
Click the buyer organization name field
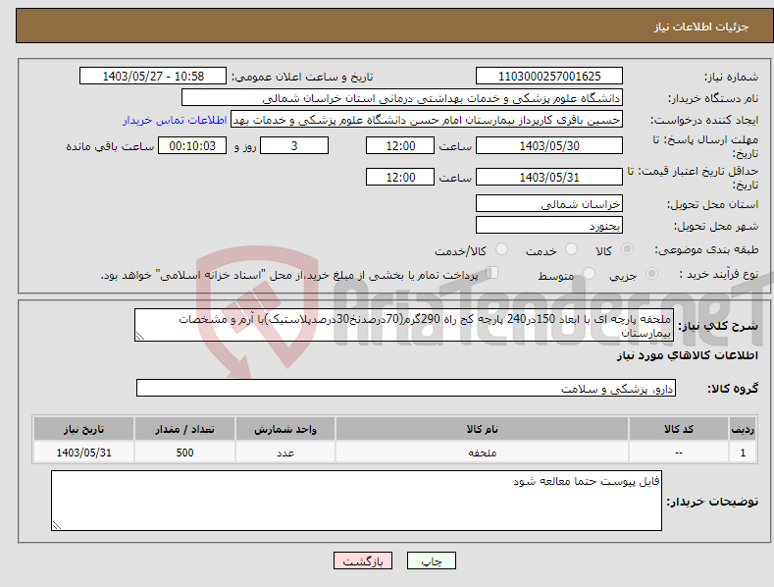tap(402, 98)
